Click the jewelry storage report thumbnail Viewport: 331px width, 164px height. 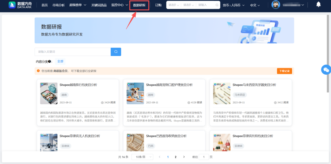click(x=135, y=142)
